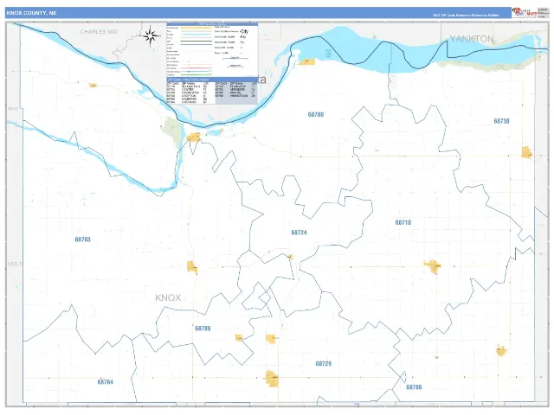Click the black line sample in the legend
This screenshot has height=415, width=554.
(196, 41)
